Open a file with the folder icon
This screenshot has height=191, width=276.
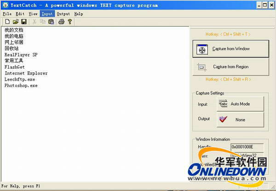(x=16, y=22)
